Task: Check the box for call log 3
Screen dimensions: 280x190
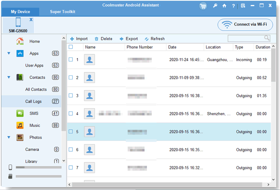Action: click(71, 95)
